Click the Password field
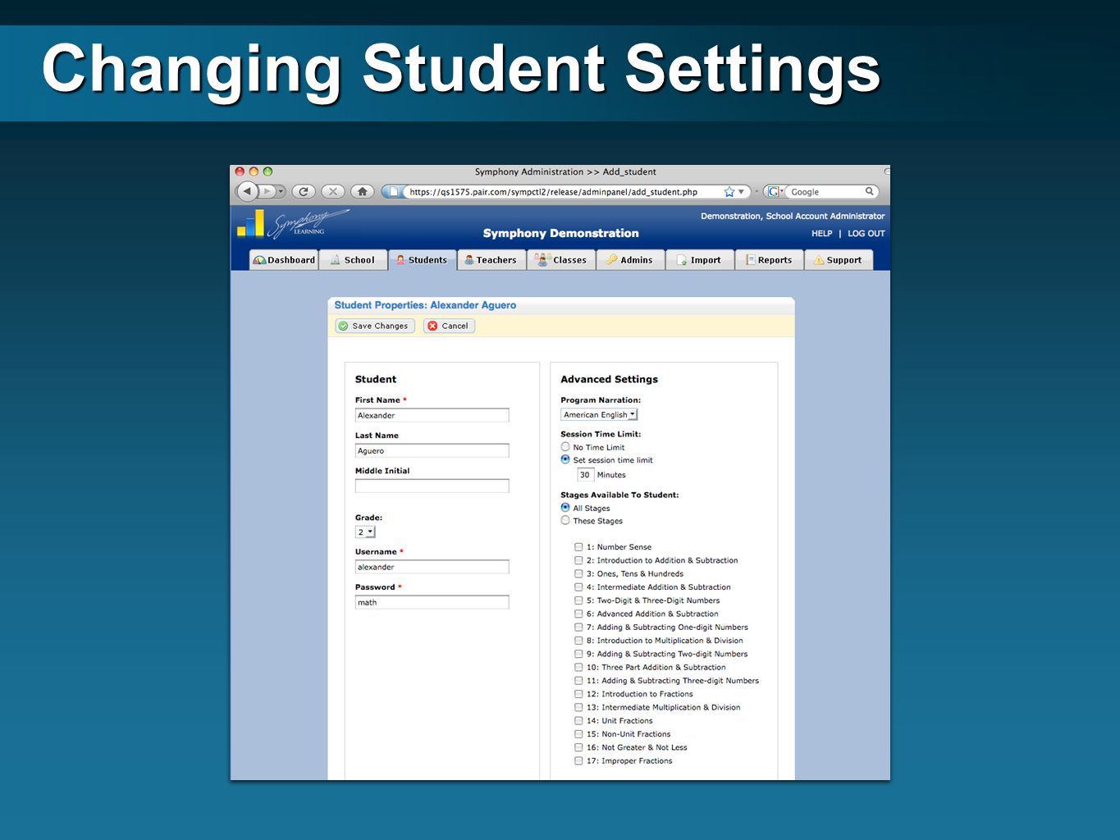 432,602
